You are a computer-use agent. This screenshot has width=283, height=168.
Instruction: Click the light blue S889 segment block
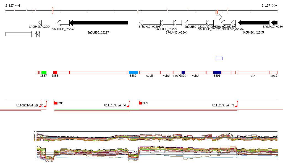133,73
